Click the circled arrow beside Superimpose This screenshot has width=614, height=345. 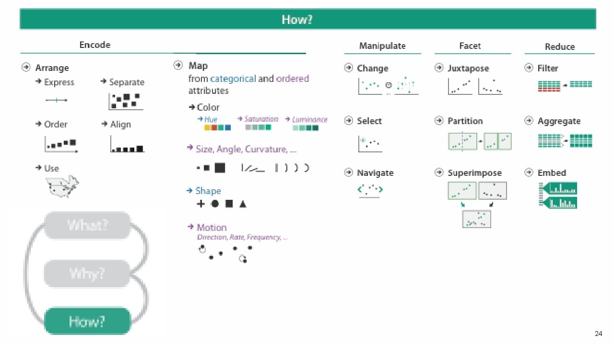(439, 172)
